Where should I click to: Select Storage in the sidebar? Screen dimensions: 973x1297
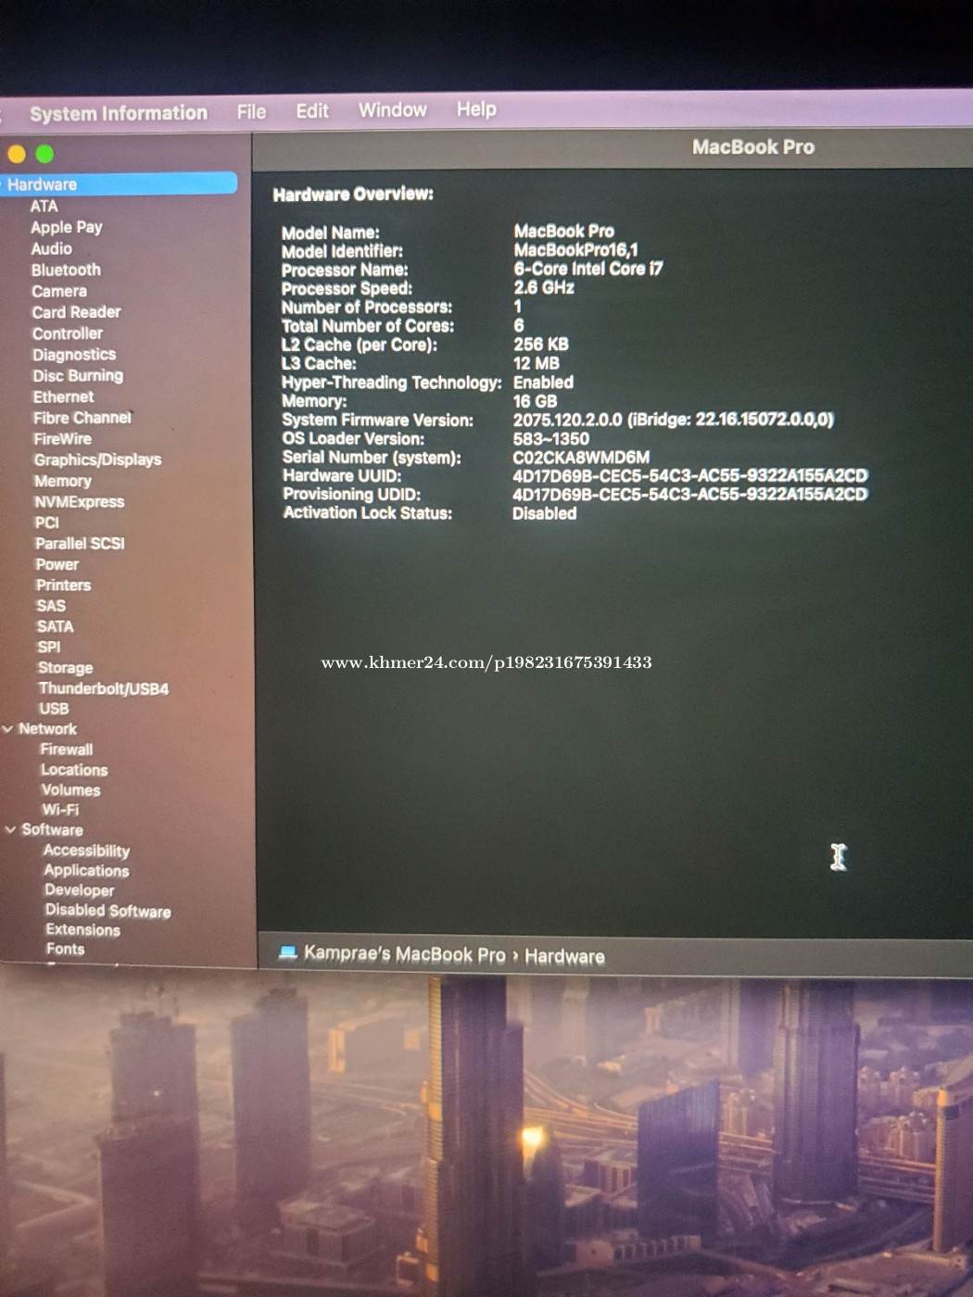[65, 667]
